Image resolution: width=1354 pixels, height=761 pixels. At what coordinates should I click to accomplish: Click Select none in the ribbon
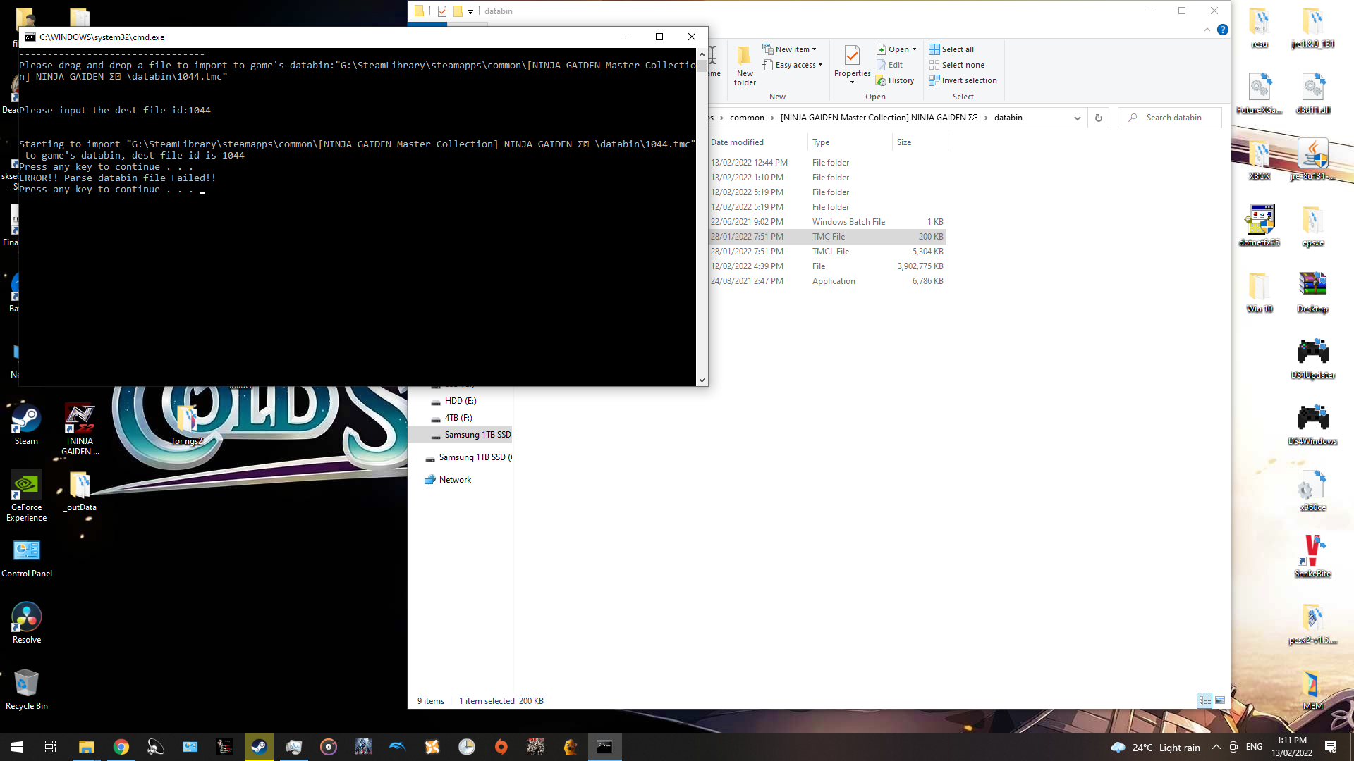[956, 65]
